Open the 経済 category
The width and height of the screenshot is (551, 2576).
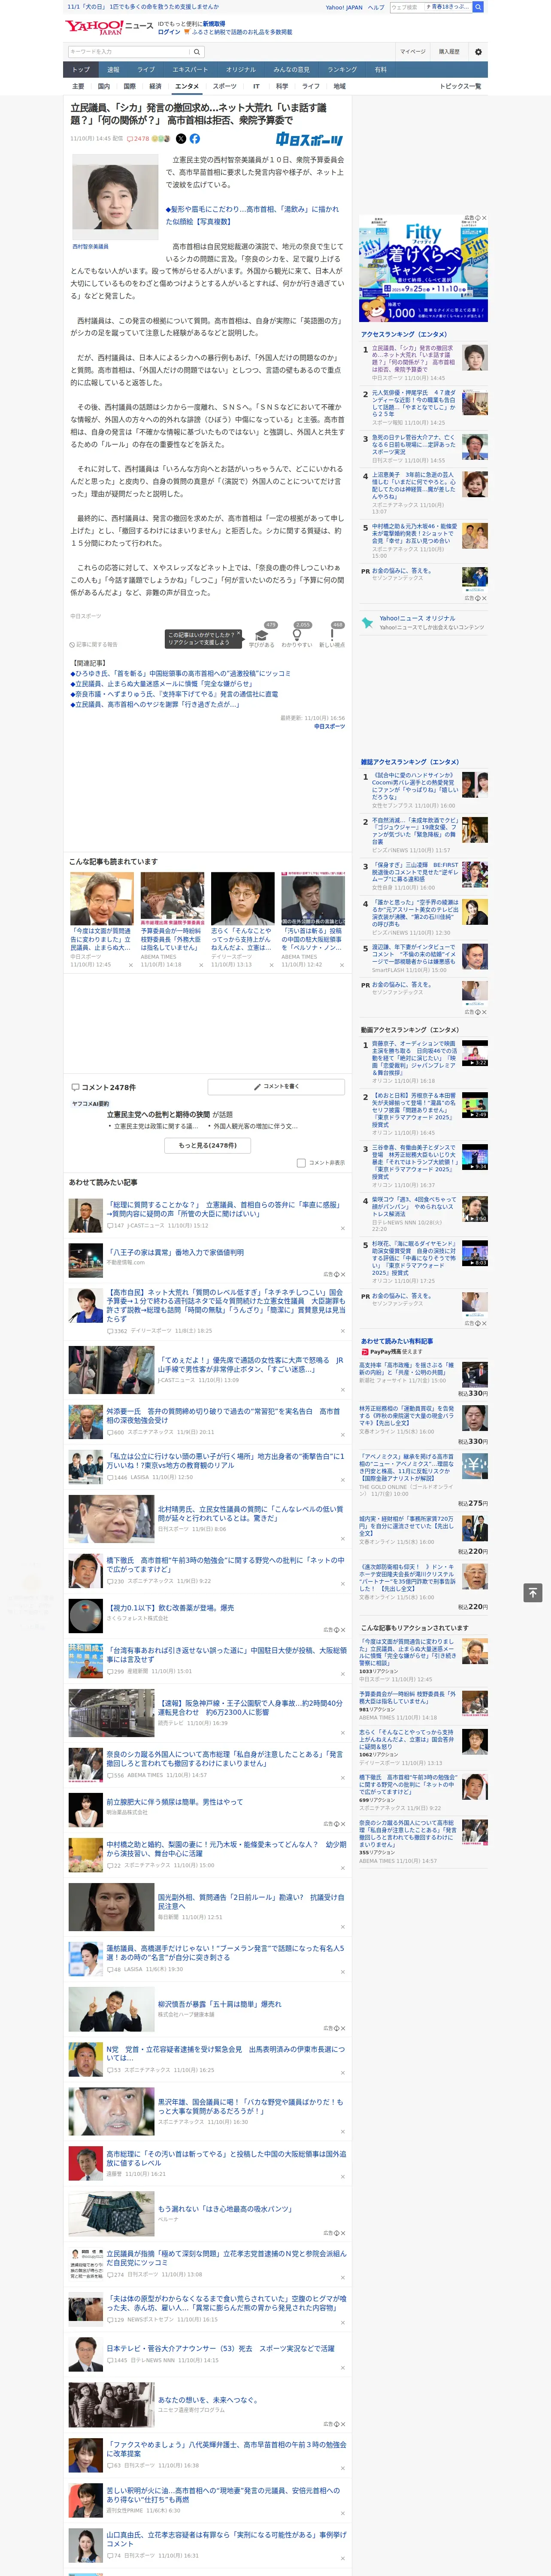click(x=155, y=86)
